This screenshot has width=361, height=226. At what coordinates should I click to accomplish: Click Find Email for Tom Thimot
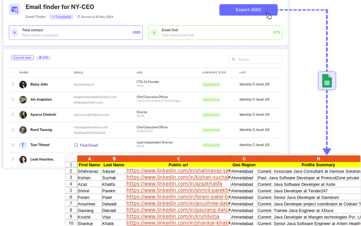pyautogui.click(x=86, y=145)
